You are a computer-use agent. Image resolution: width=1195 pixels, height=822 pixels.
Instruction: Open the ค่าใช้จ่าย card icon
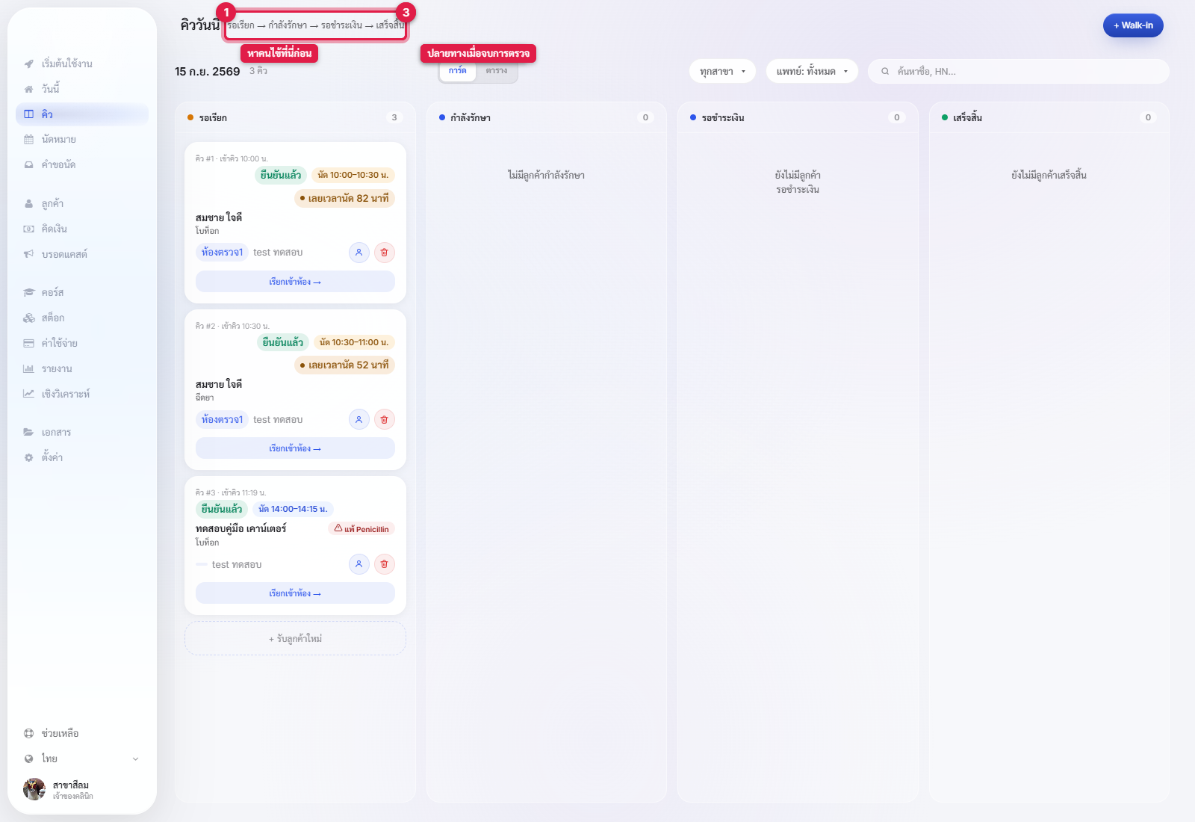28,343
